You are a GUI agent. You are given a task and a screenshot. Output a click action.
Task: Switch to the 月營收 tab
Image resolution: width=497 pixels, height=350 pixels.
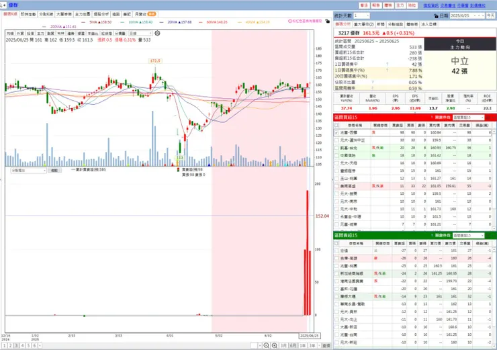tap(145, 14)
